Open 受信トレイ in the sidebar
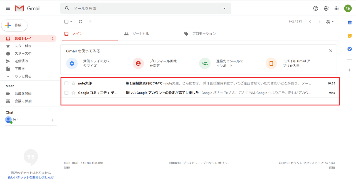 coord(28,39)
